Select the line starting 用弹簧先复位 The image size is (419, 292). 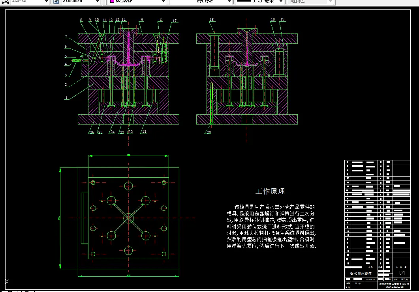coord(271,246)
